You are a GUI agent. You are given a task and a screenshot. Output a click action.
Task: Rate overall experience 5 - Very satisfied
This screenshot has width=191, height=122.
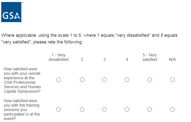pyautogui.click(x=149, y=80)
